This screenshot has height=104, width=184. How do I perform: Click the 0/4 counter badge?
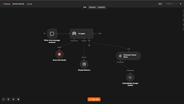(x=160, y=4)
